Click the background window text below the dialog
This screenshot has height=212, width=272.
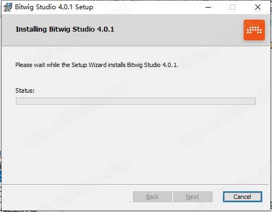point(20,211)
